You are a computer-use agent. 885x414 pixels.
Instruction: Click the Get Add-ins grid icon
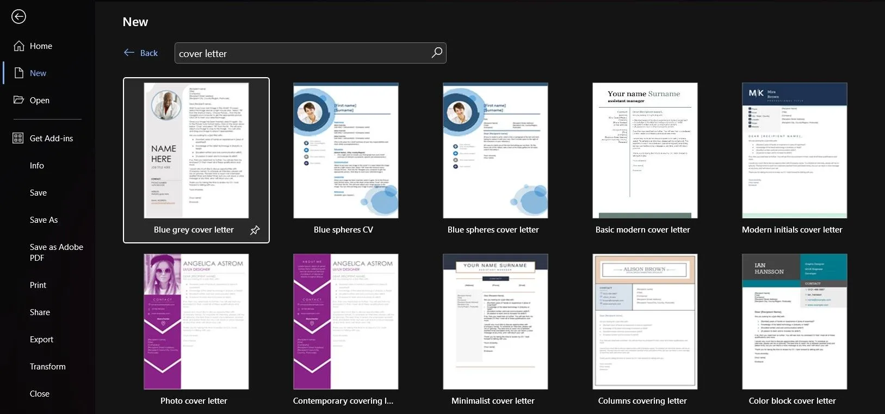click(18, 138)
